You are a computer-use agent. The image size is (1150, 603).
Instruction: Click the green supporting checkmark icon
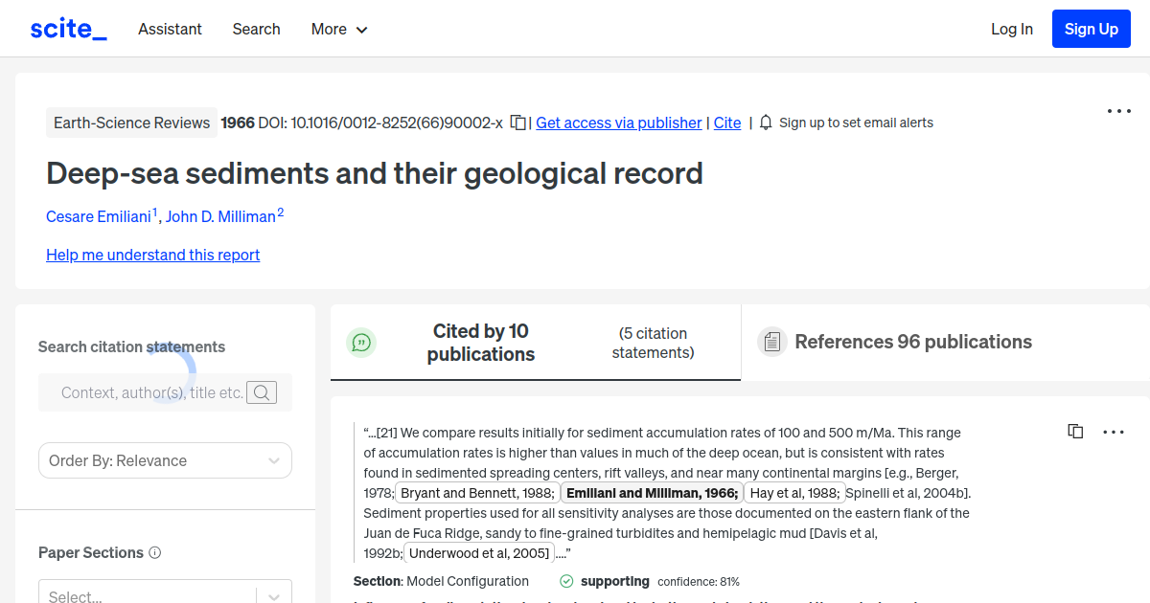pyautogui.click(x=565, y=581)
